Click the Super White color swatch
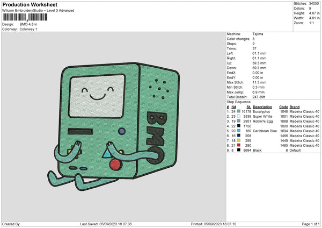 point(239,116)
